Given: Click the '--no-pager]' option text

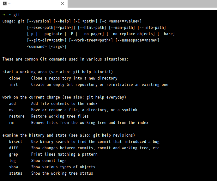Looking at the screenshot, I should pyautogui.click(x=92, y=34).
